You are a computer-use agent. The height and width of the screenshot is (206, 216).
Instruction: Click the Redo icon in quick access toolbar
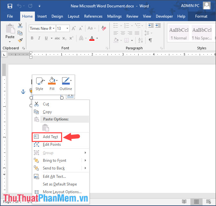coord(30,6)
